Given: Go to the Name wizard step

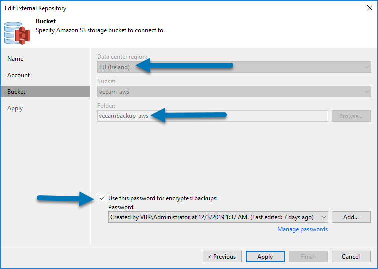Looking at the screenshot, I should click(15, 59).
